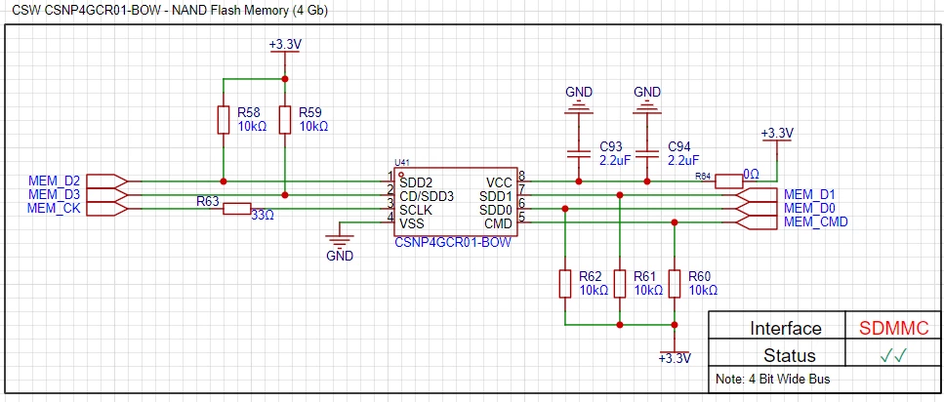This screenshot has width=944, height=402.
Task: Click the MEM_CK port symbol
Action: point(107,209)
